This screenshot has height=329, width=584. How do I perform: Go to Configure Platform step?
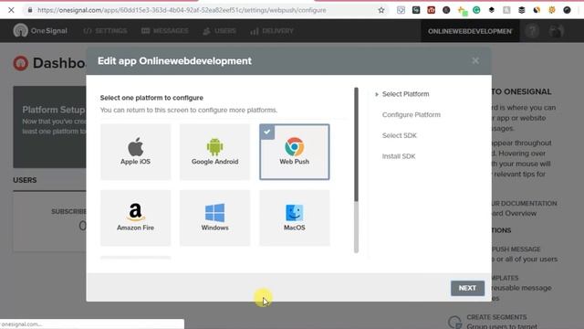tap(412, 114)
